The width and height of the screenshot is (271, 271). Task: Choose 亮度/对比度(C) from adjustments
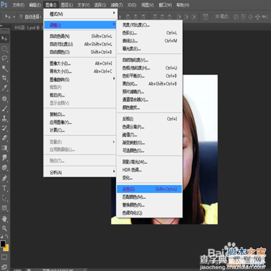(149, 25)
